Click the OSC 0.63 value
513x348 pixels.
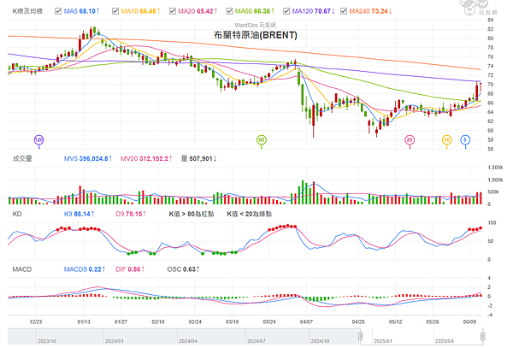(x=183, y=269)
